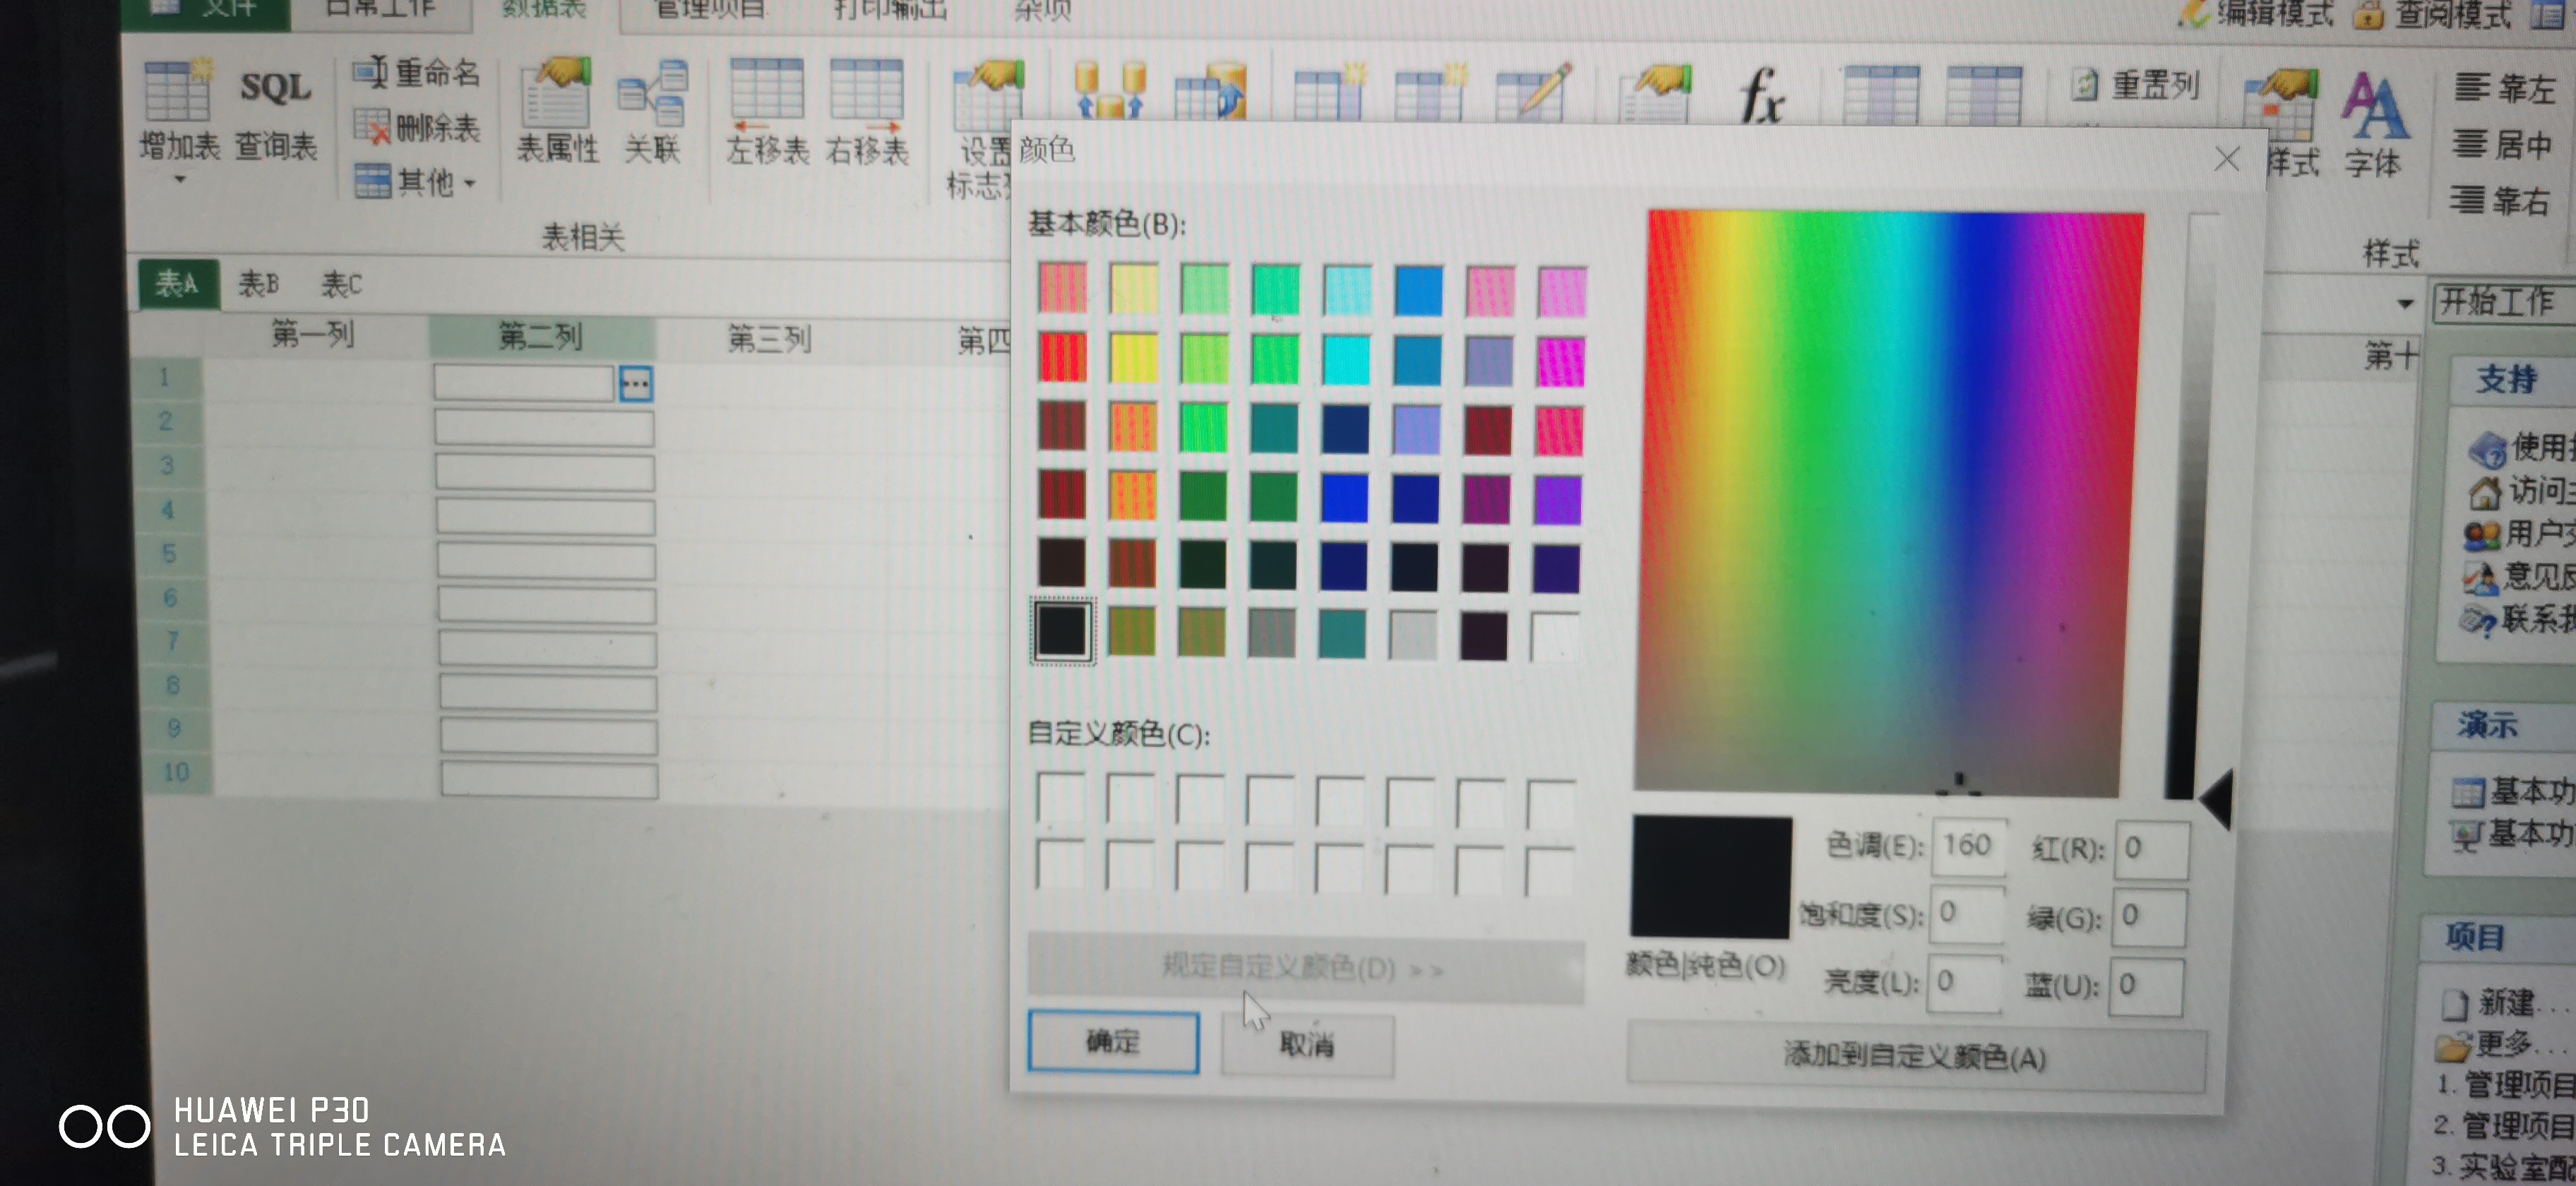Click 添加到自定义颜色 button

click(x=1915, y=1056)
